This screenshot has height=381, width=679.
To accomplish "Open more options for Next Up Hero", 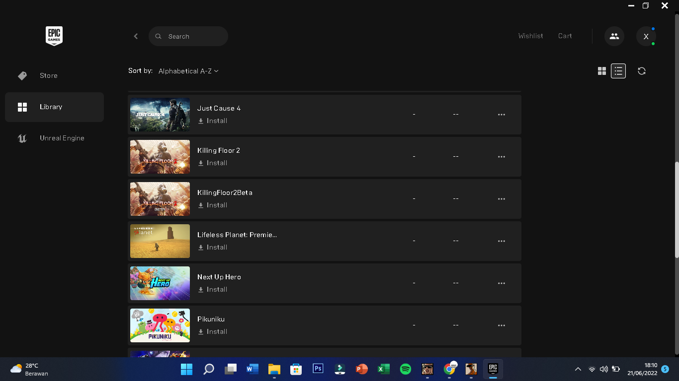I will [502, 283].
